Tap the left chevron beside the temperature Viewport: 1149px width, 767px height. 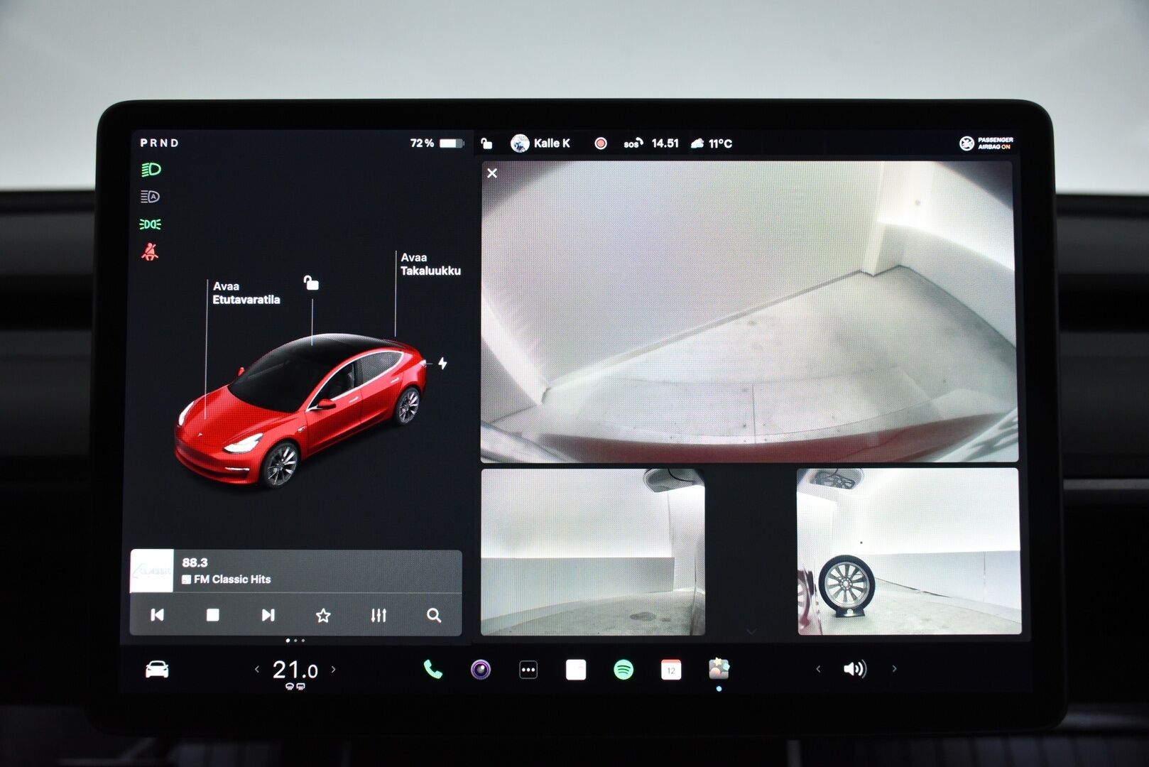[x=258, y=668]
